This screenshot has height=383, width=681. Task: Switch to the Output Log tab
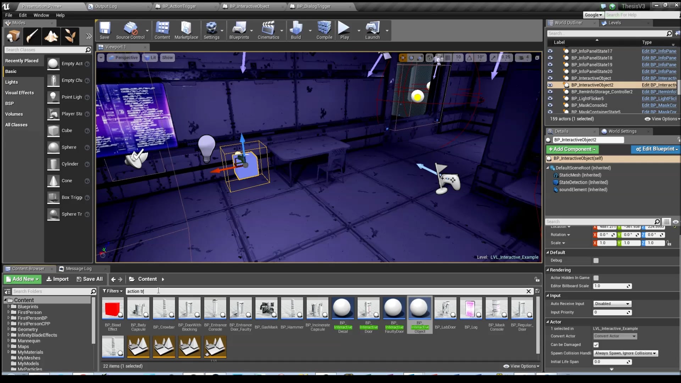coord(106,6)
